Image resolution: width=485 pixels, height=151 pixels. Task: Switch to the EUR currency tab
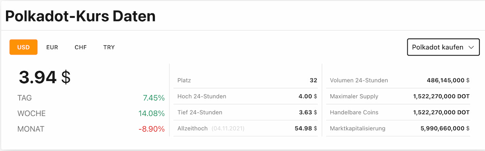pos(52,47)
